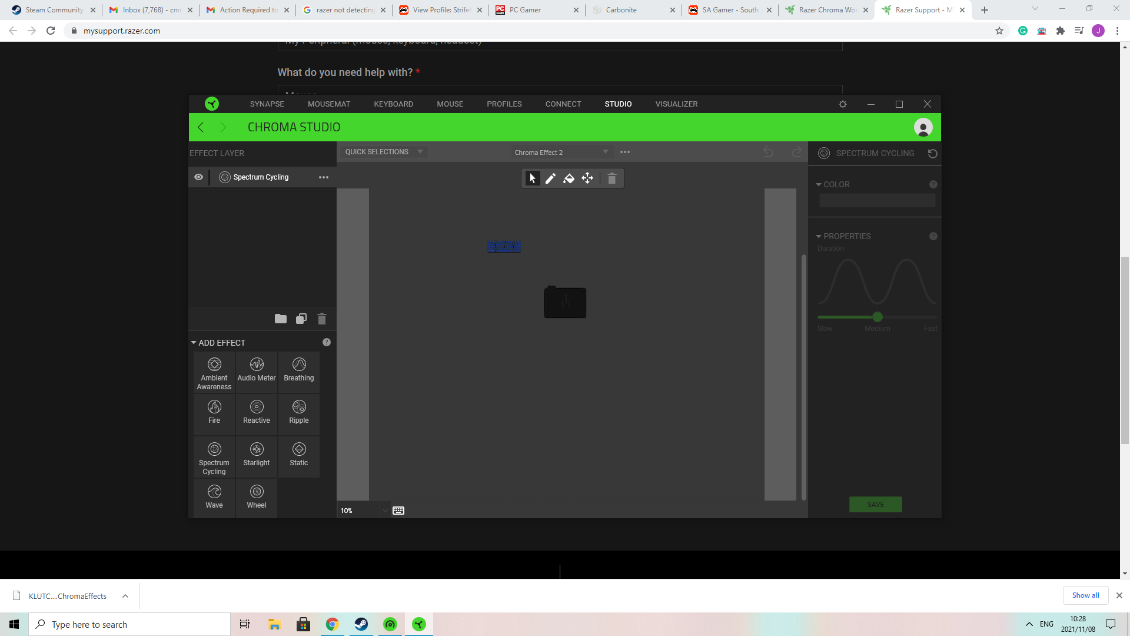
Task: Add Spectrum Cycling from the effect grid
Action: point(214,458)
